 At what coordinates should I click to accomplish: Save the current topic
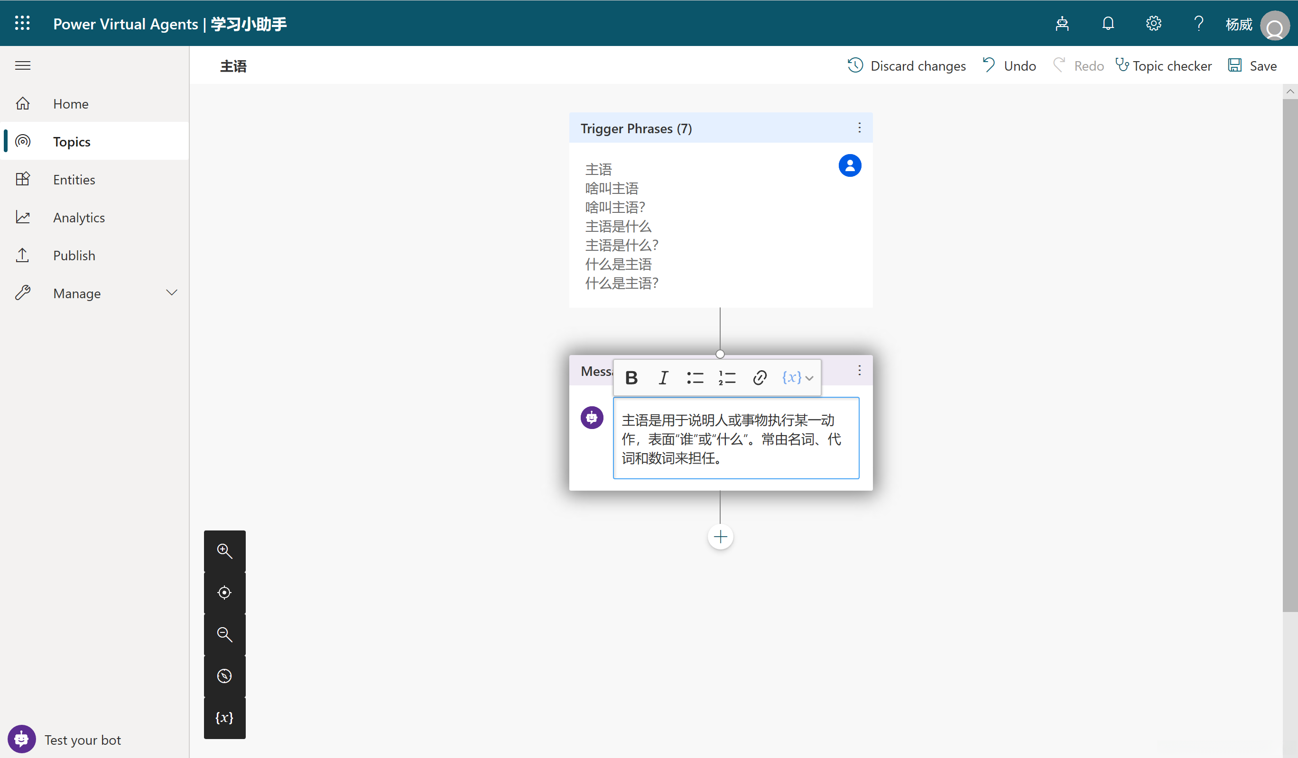[1252, 65]
